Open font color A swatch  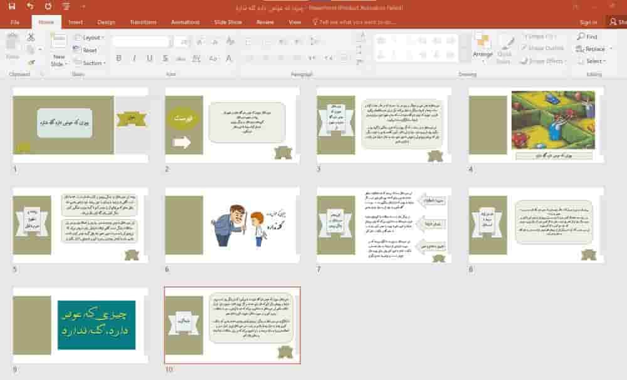(229, 59)
